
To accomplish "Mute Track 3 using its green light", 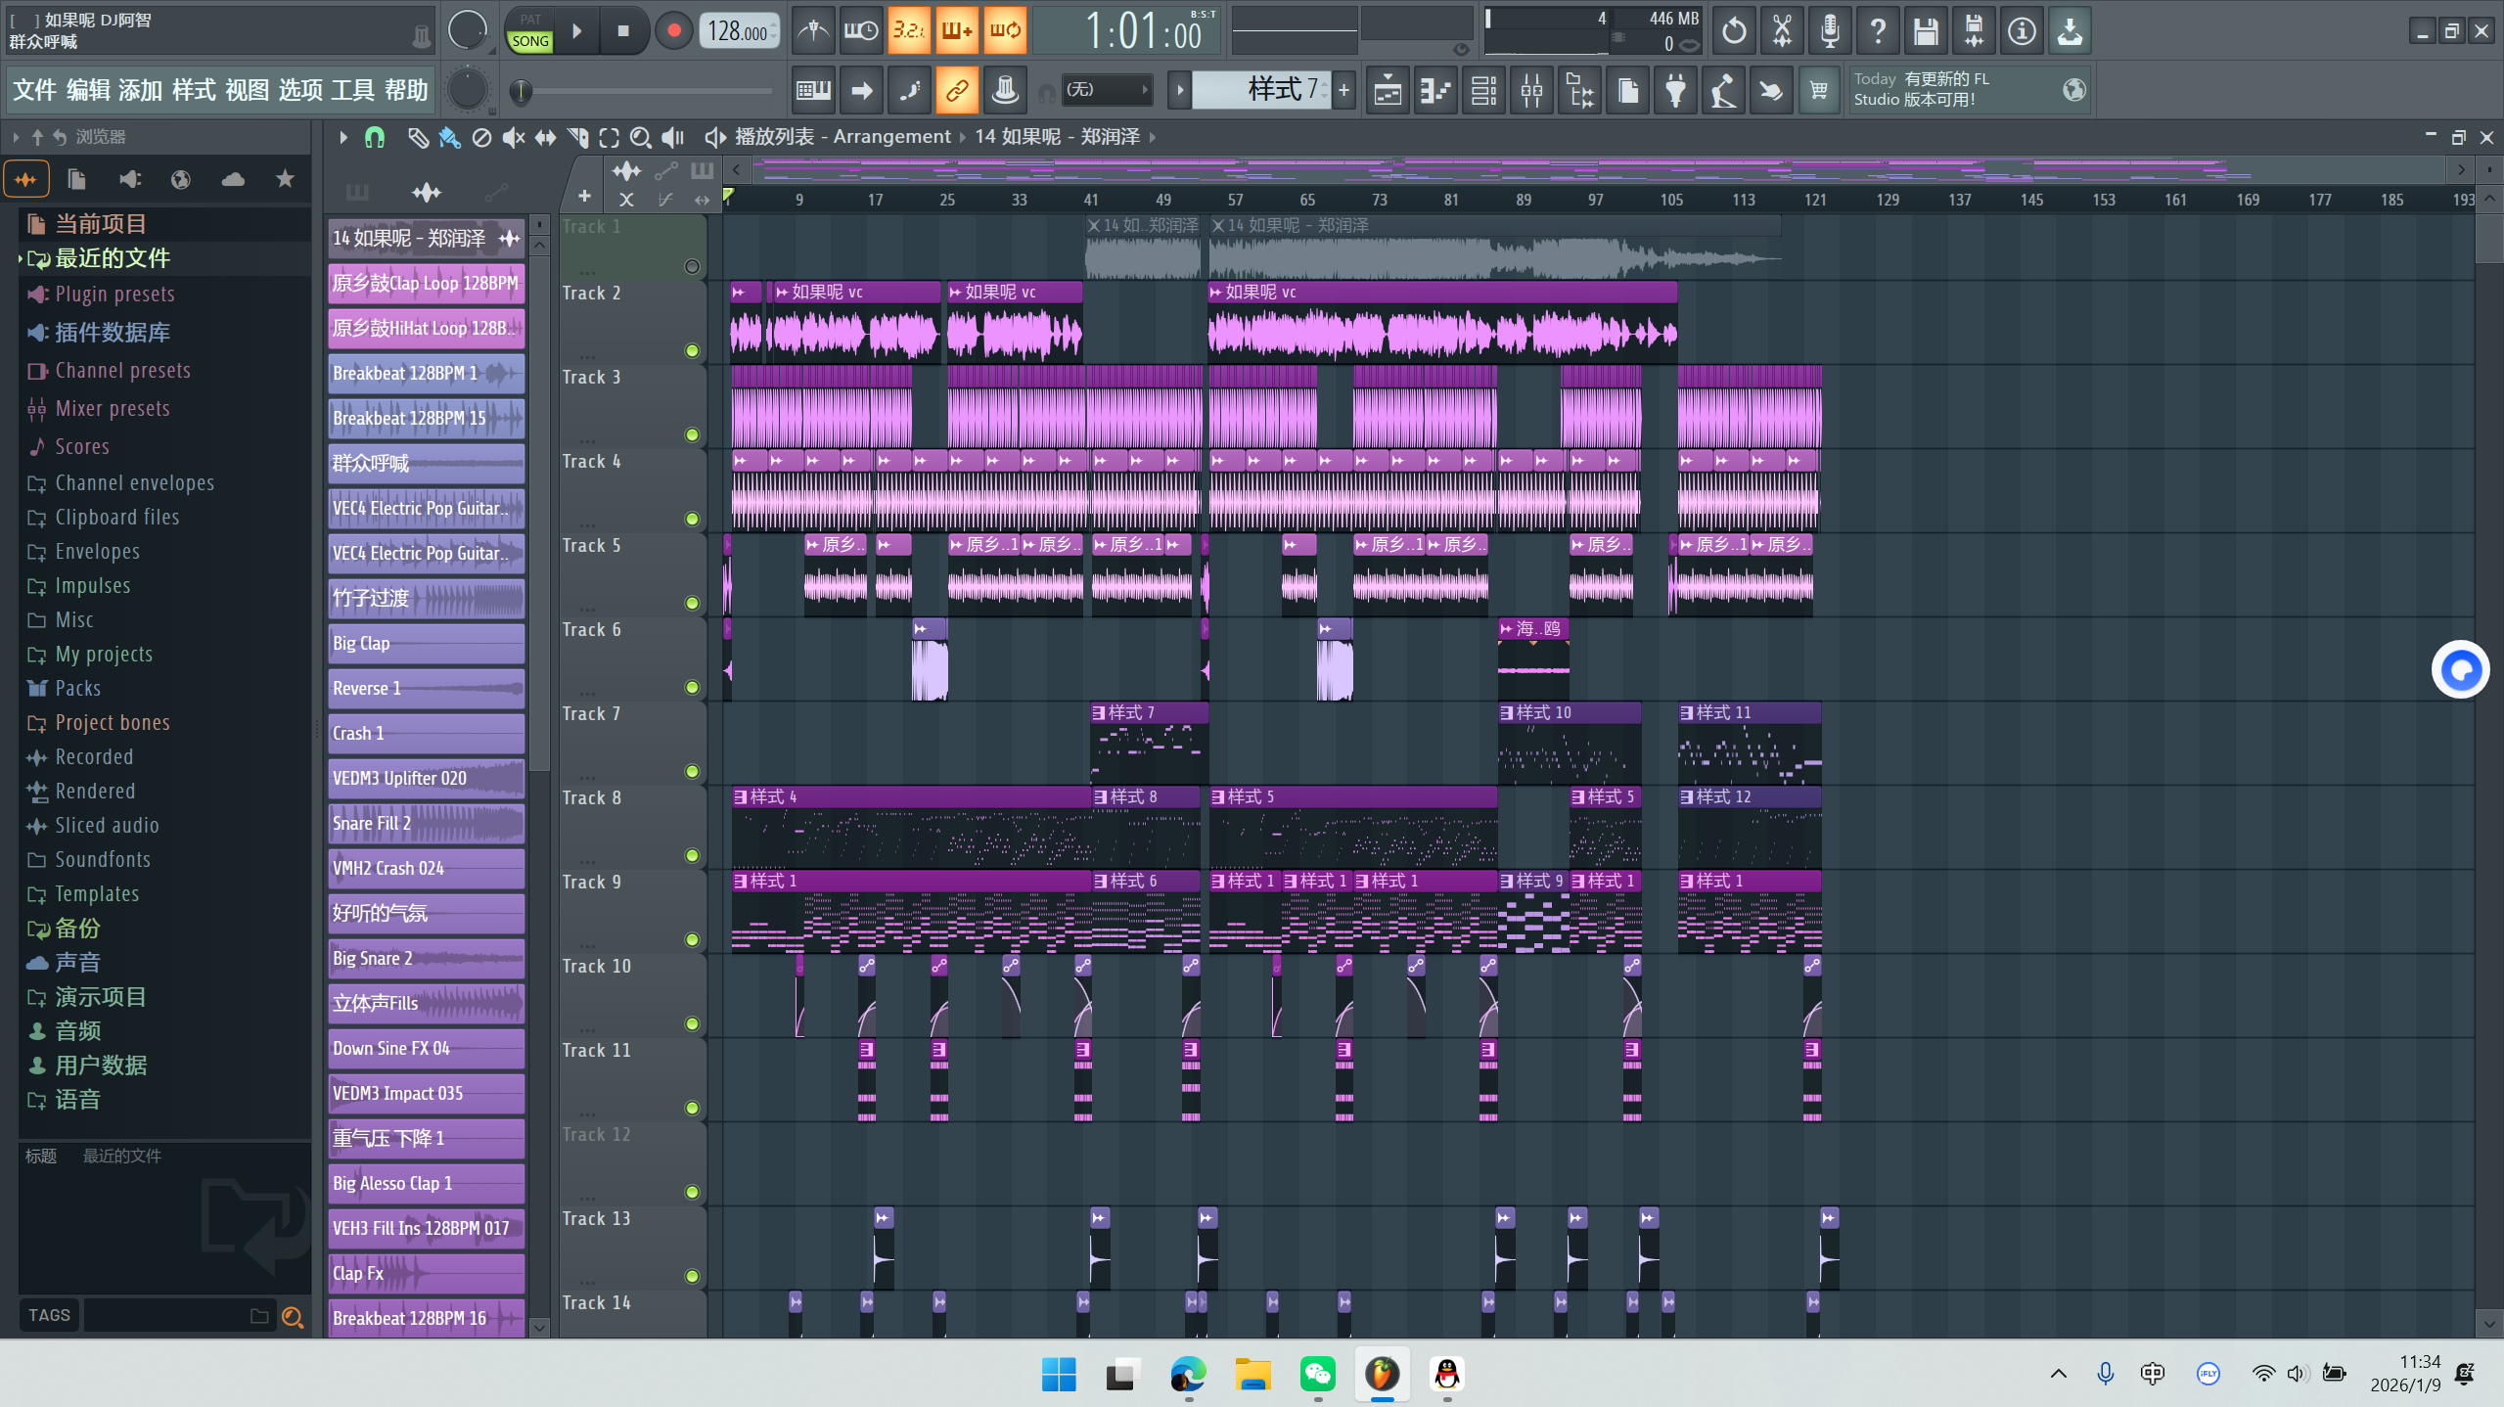I will 694,432.
